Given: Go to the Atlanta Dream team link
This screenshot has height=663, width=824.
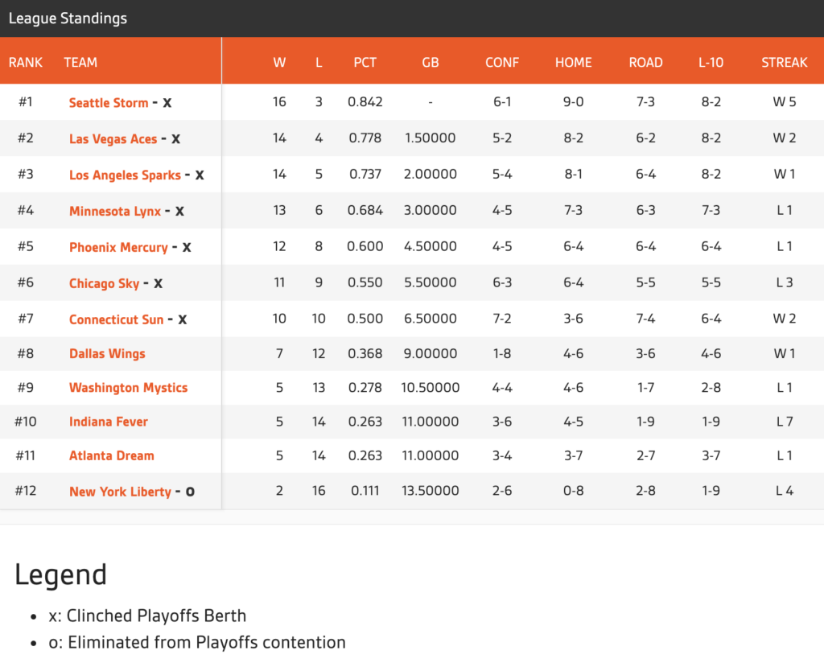Looking at the screenshot, I should [112, 455].
